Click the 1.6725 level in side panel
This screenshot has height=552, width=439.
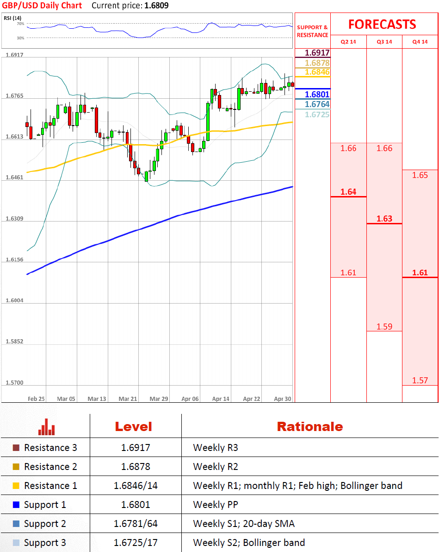(317, 114)
